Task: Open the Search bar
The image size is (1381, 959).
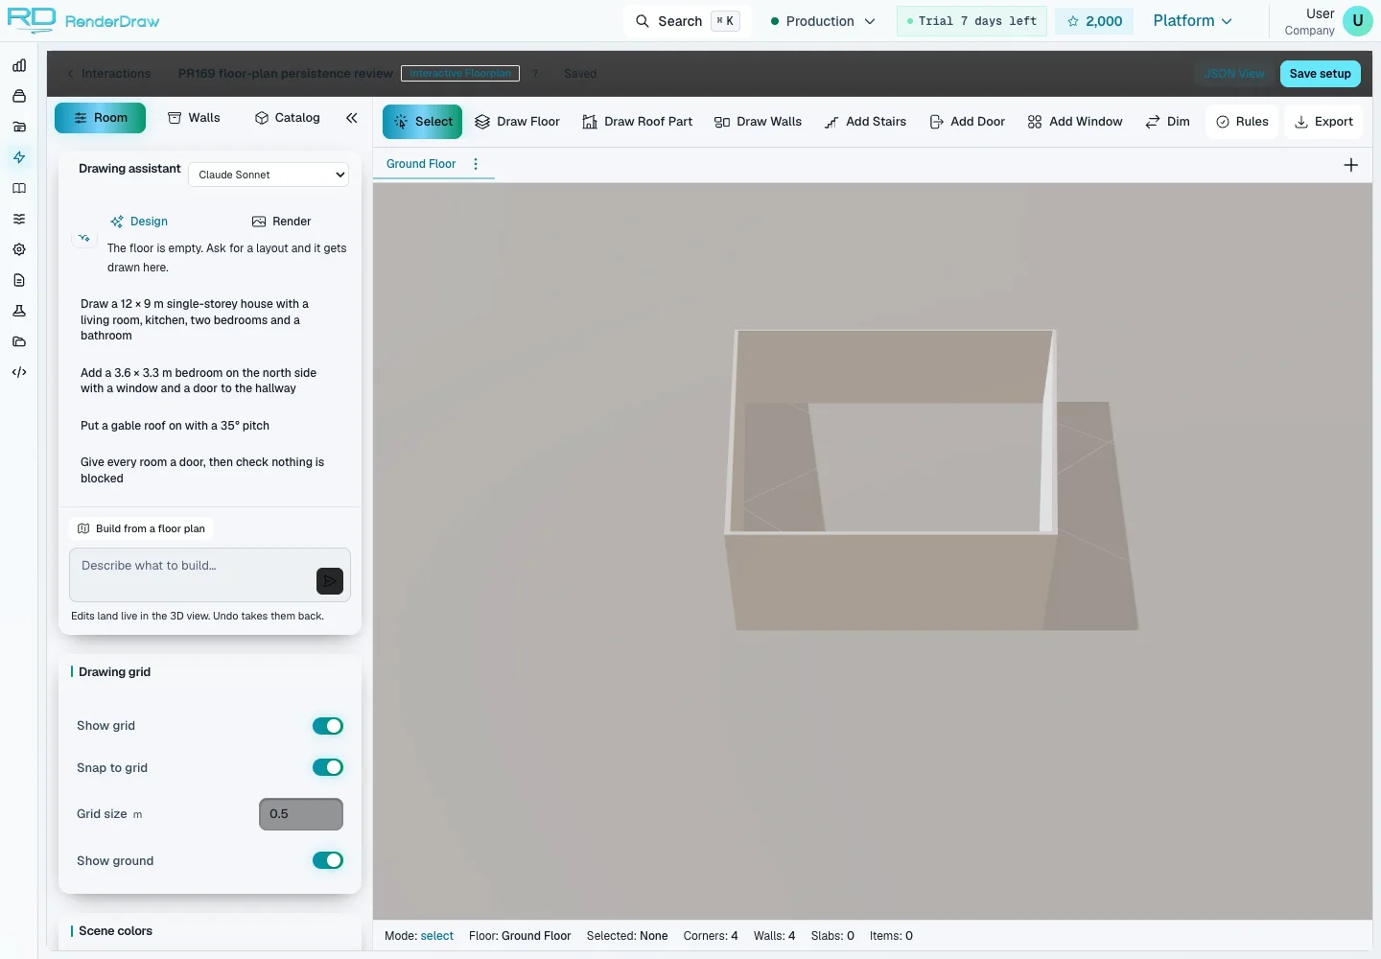Action: [x=687, y=21]
